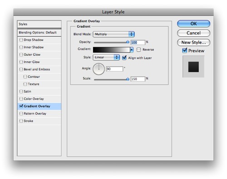This screenshot has width=227, height=179.
Task: Enable the Inner Shadow checkbox
Action: (21, 47)
